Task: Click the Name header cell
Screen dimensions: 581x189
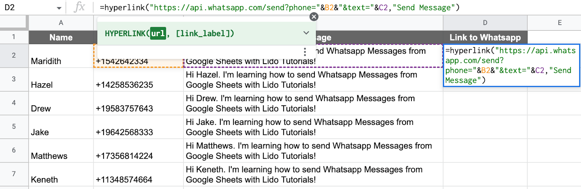Action: (61, 37)
